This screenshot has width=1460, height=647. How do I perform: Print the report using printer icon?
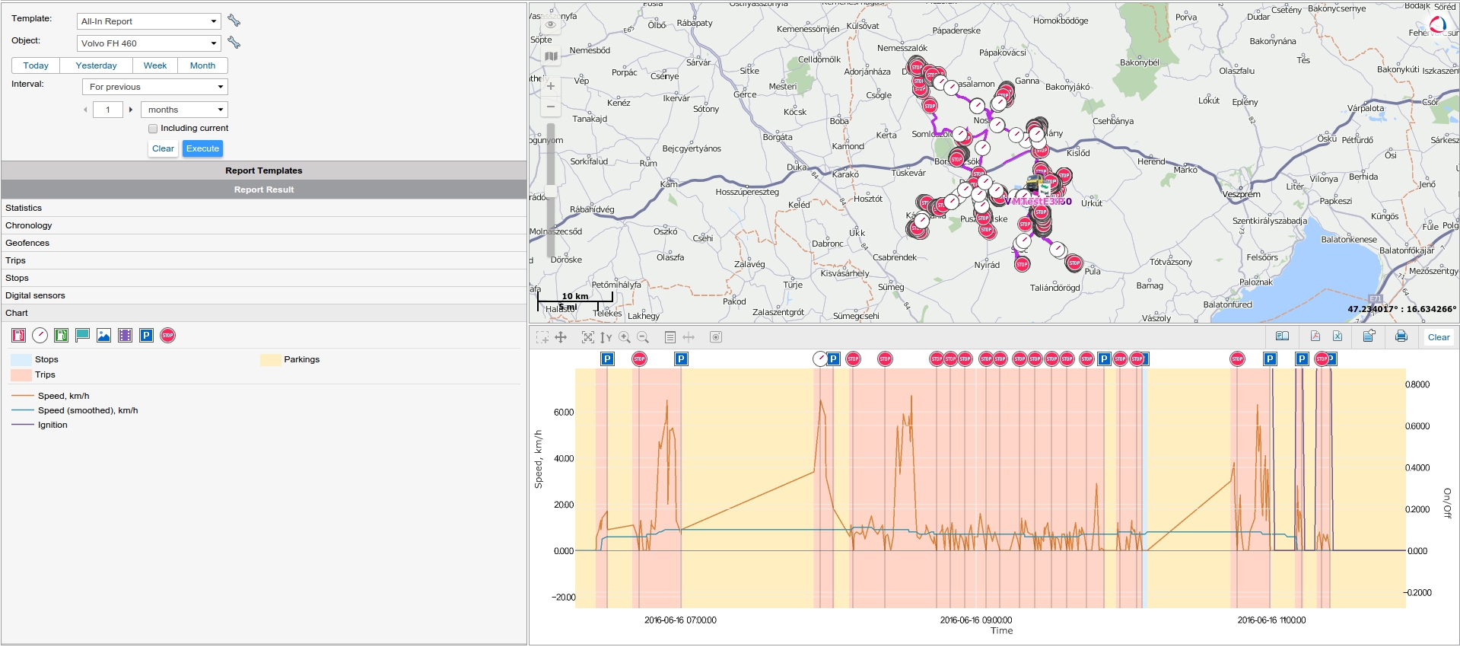tap(1401, 336)
